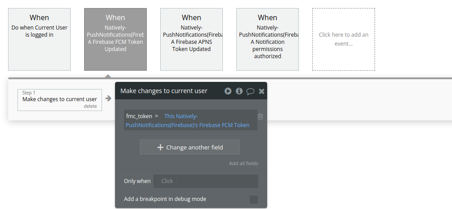Click delete on Step 1
Viewport: 452px width, 209px height.
pyautogui.click(x=90, y=106)
